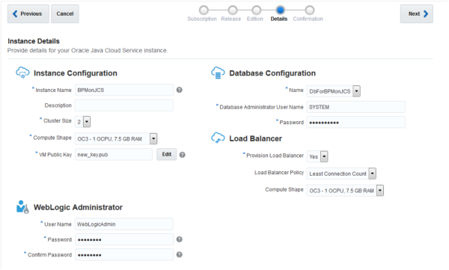Click the 'Provide details for your Oracle Java Cloud Service instance' text

(x=88, y=50)
